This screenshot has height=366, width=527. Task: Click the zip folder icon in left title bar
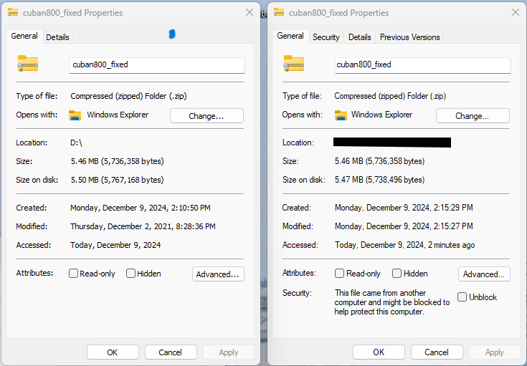click(13, 12)
